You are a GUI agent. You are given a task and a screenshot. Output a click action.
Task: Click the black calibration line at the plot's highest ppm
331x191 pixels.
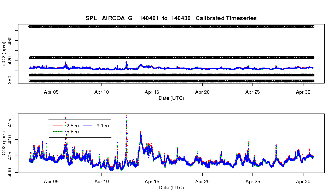172,27
